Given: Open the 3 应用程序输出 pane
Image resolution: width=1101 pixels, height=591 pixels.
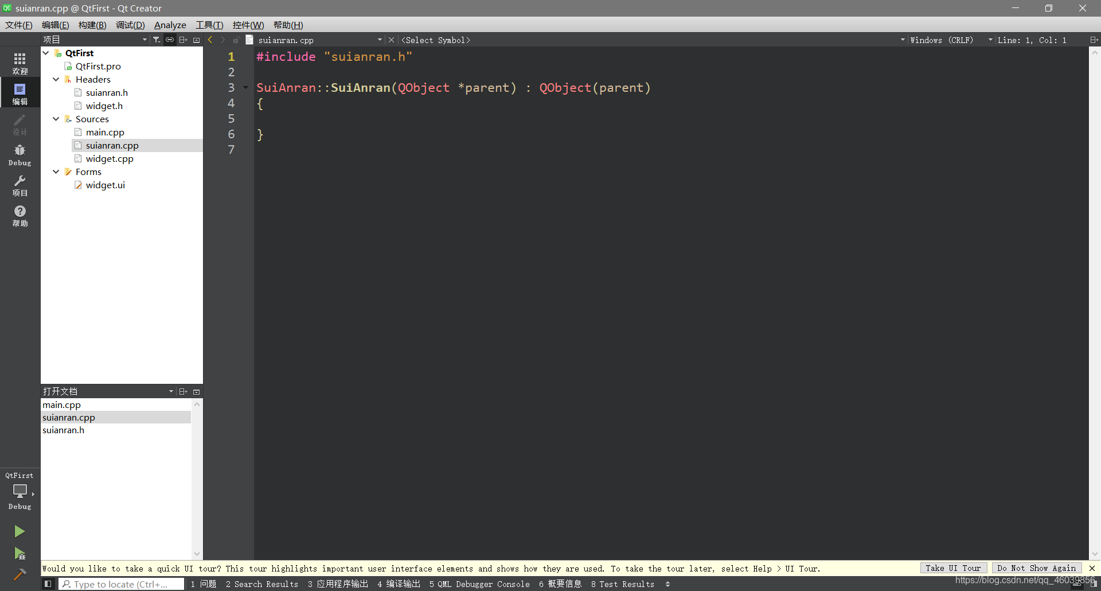Looking at the screenshot, I should (x=338, y=584).
